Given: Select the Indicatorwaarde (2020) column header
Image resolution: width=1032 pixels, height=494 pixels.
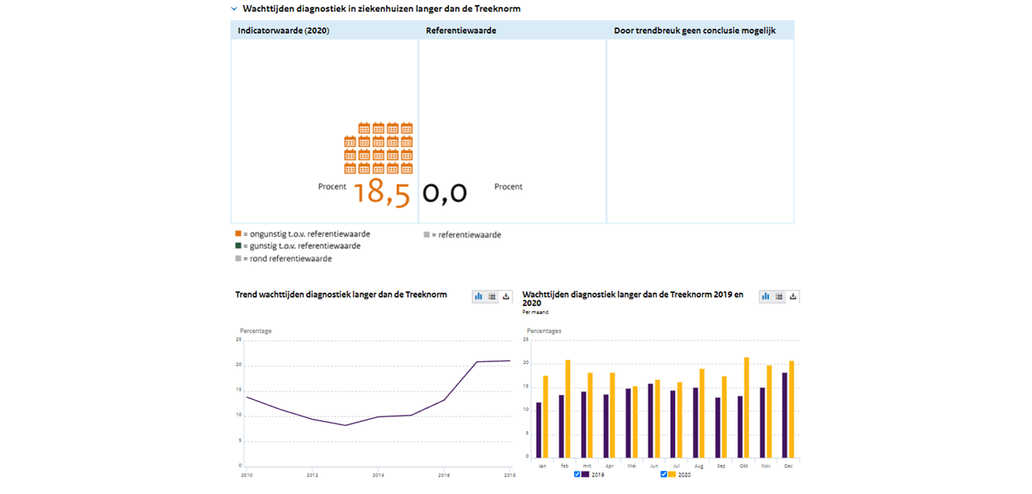Looking at the screenshot, I should (283, 31).
